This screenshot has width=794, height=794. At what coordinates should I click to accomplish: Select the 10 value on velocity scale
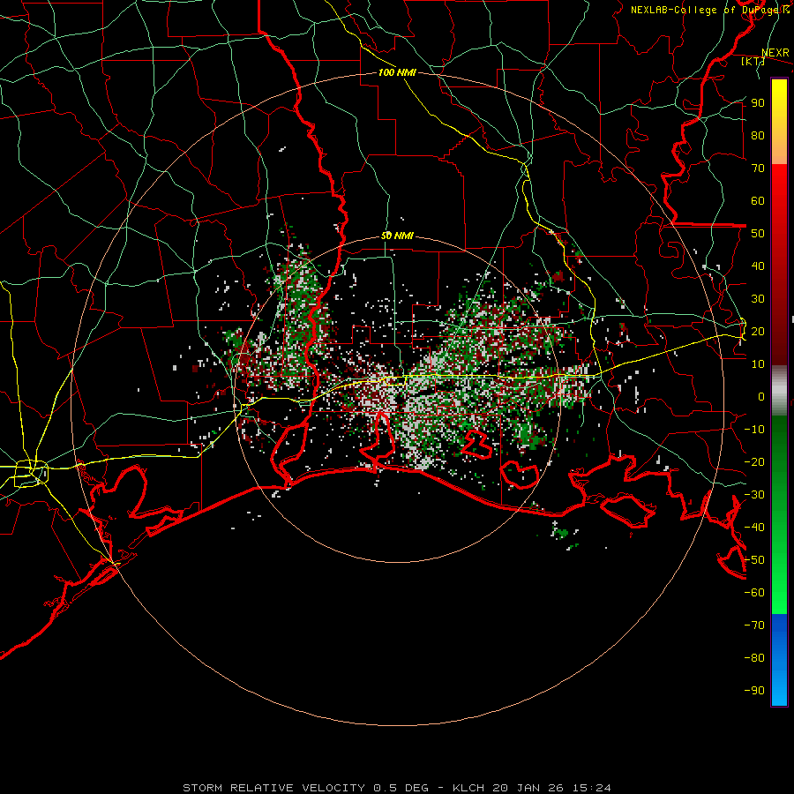coord(758,364)
